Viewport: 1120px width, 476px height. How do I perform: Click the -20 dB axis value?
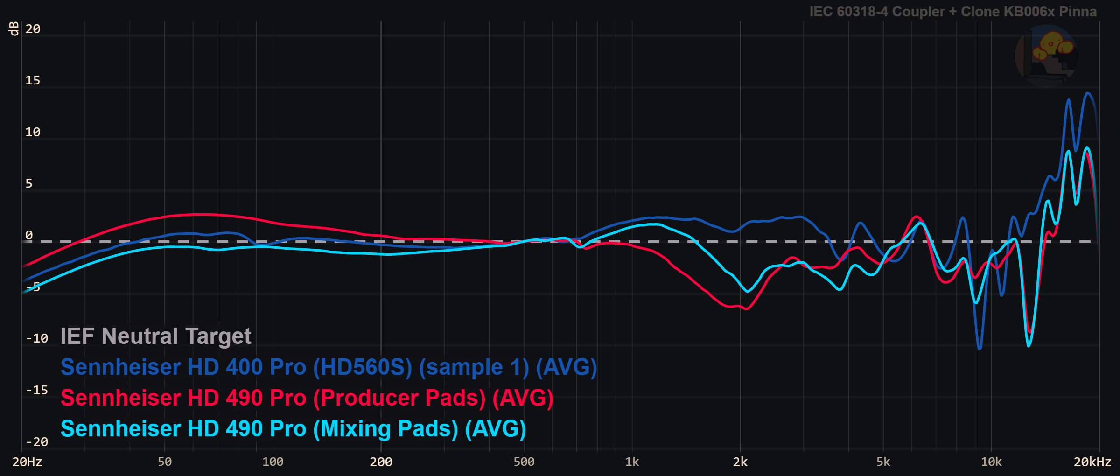tap(37, 442)
